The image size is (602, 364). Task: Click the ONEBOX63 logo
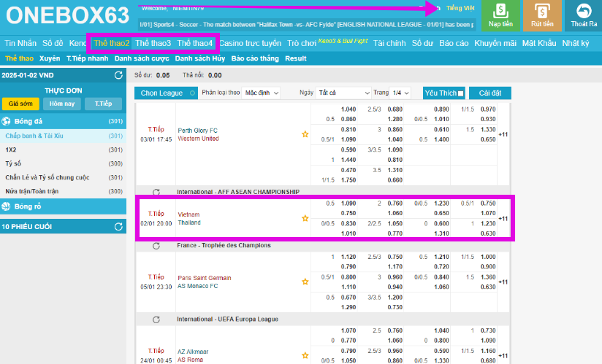(67, 16)
